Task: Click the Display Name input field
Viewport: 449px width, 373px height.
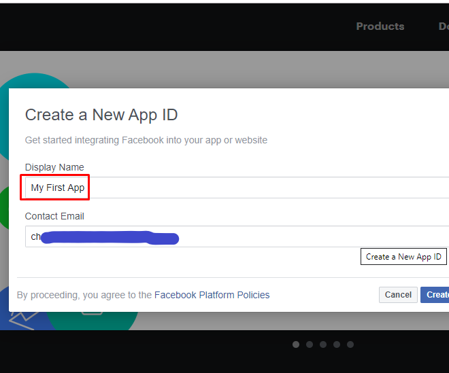Action: (x=237, y=188)
